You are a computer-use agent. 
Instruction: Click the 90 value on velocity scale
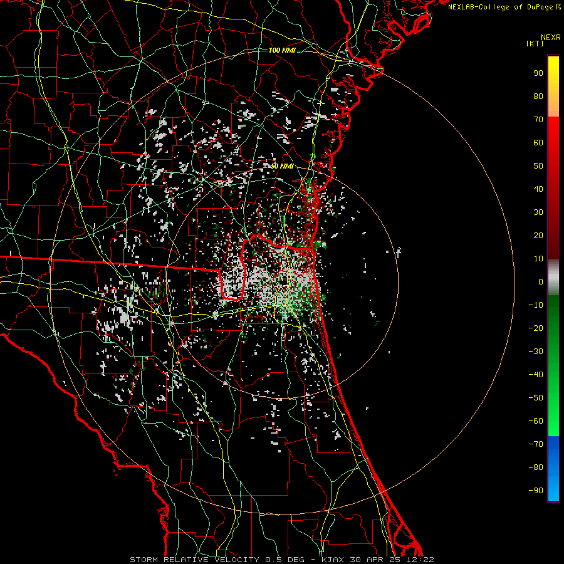[538, 73]
